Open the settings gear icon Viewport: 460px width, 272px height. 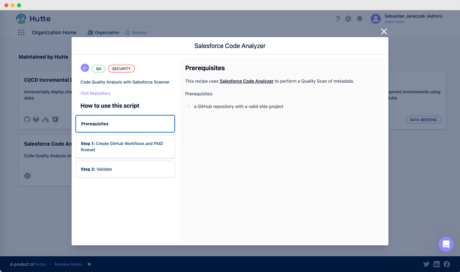[x=348, y=19]
